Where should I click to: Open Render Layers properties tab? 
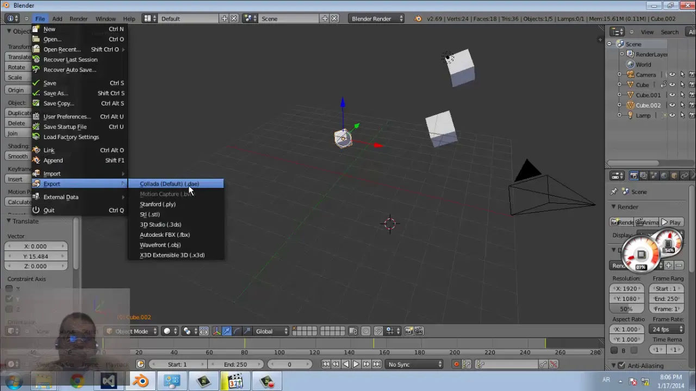click(644, 176)
